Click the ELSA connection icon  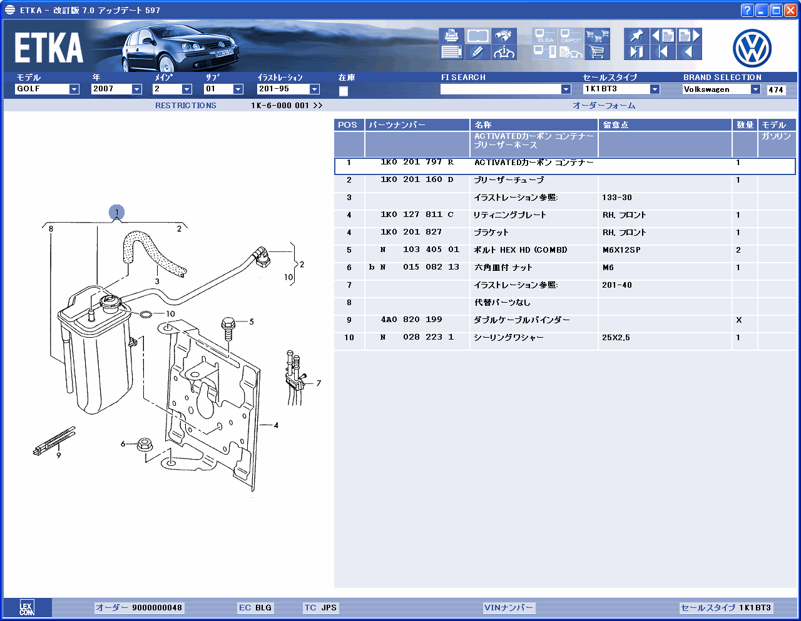pos(545,36)
